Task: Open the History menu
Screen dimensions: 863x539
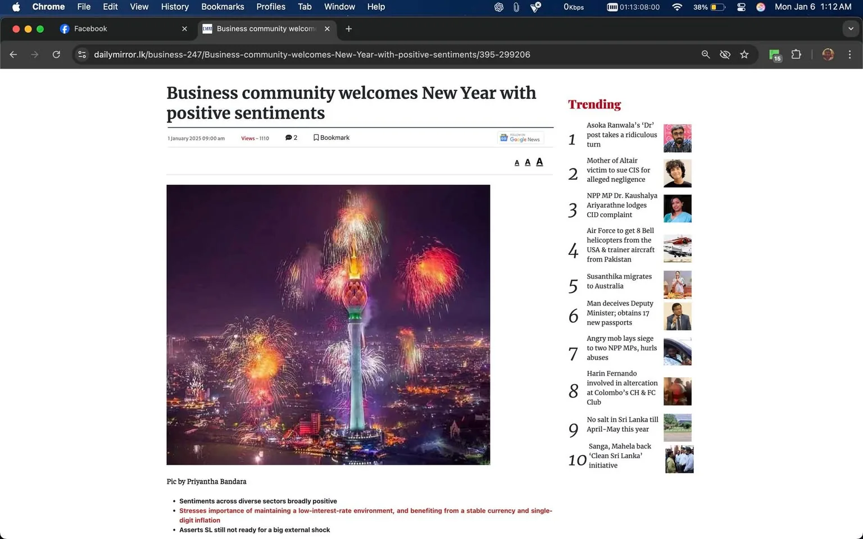Action: (175, 7)
